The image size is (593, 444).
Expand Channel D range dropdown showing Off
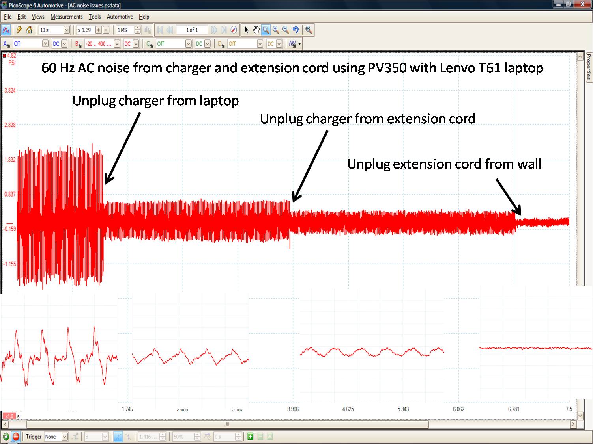pos(260,44)
